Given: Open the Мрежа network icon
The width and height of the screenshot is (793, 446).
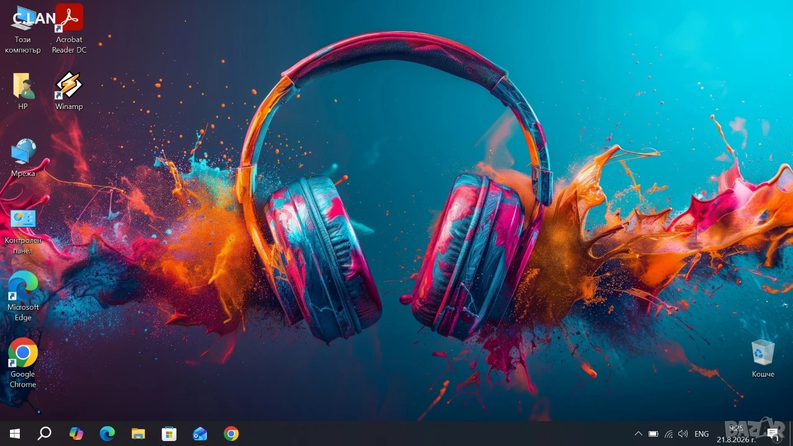Looking at the screenshot, I should (x=23, y=158).
